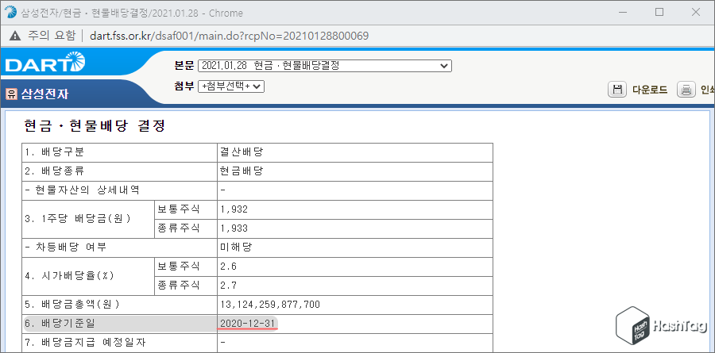The image size is (715, 353).
Task: Click the 주의 요함 security label
Action: pyautogui.click(x=51, y=36)
